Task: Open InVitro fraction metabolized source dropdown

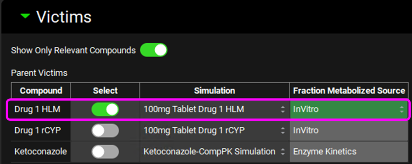Action: (x=349, y=109)
